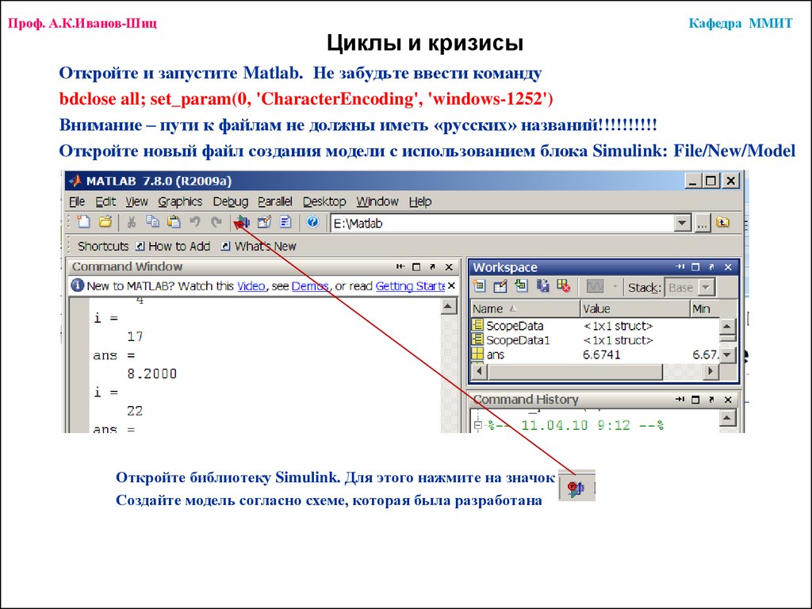Viewport: 812px width, 609px height.
Task: Click the Command History scroll up arrow
Action: [727, 417]
